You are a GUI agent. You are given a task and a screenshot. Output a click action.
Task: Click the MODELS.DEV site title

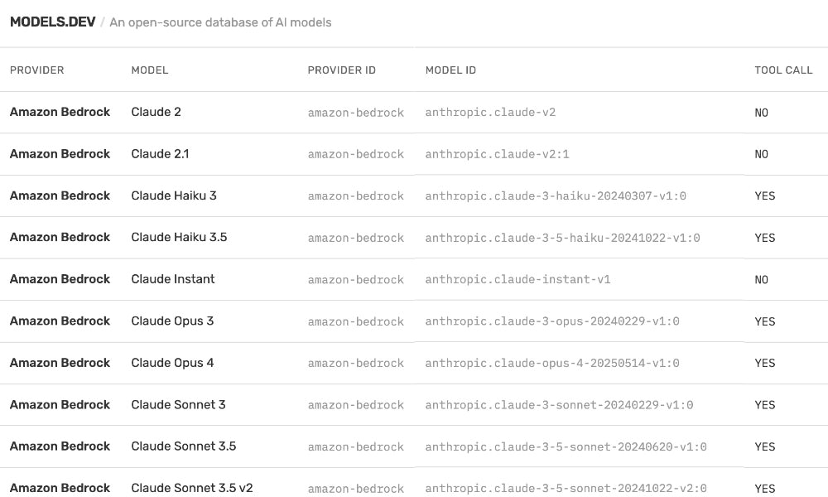[x=52, y=22]
